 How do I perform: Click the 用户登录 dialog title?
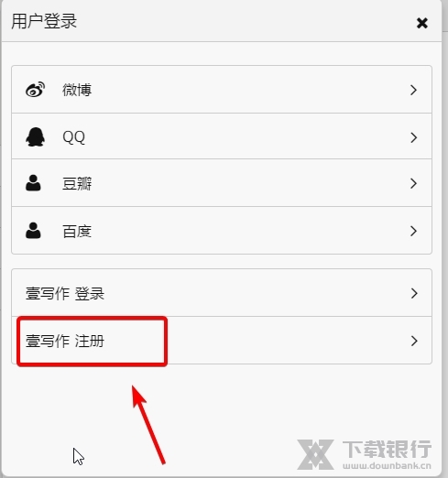(44, 21)
